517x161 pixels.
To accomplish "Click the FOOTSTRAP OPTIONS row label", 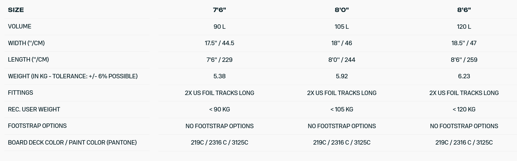I will [x=37, y=126].
